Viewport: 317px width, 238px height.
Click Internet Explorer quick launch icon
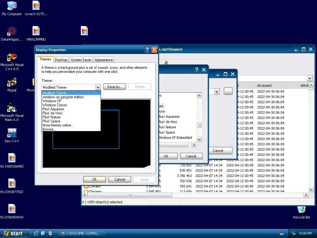[x=36, y=233]
